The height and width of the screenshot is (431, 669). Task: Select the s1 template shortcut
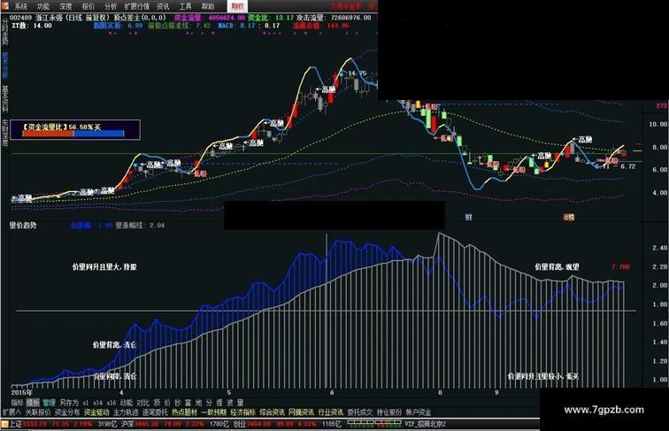(86, 403)
